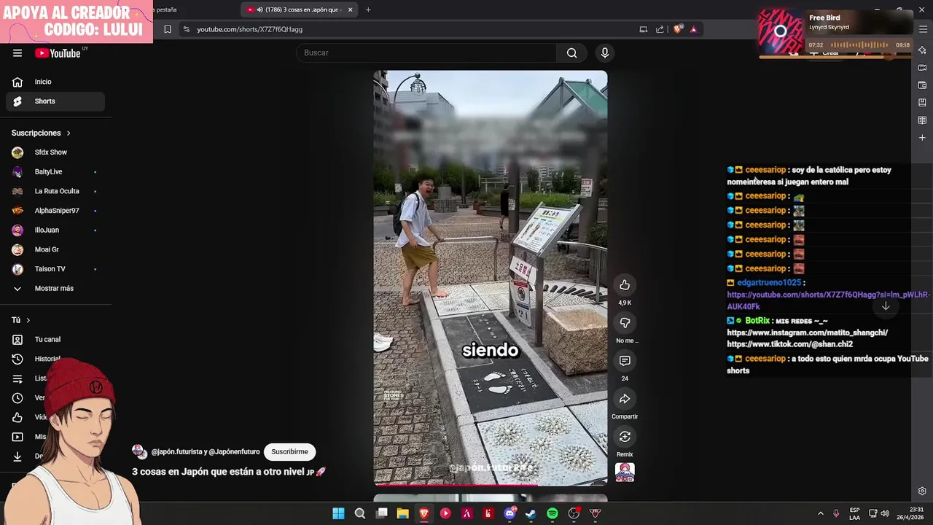Go to Inicio in the YouTube sidebar
This screenshot has width=933, height=525.
(55, 82)
